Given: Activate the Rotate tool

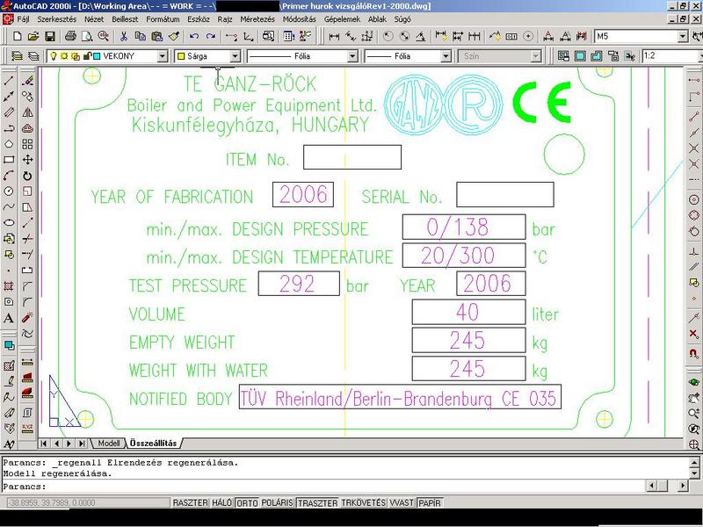Looking at the screenshot, I should pyautogui.click(x=27, y=176).
